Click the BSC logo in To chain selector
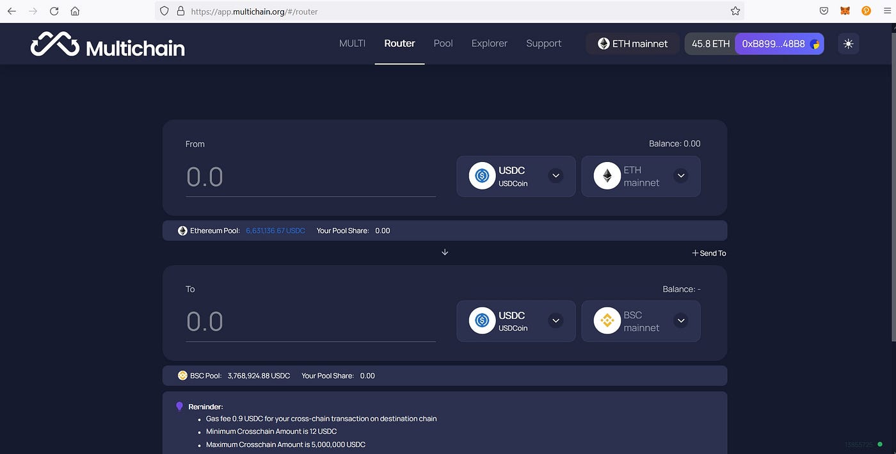 pyautogui.click(x=607, y=321)
